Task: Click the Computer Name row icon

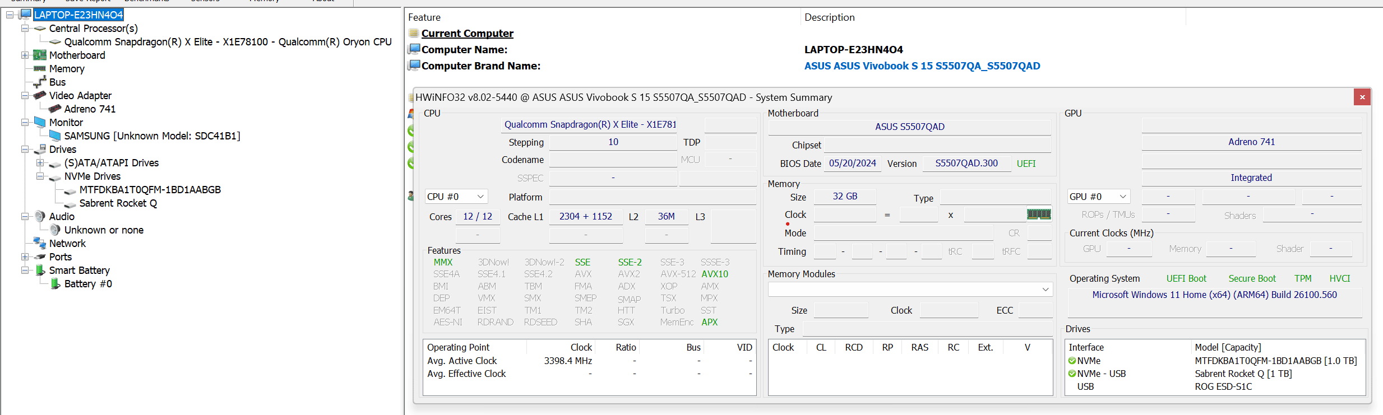Action: (x=414, y=49)
